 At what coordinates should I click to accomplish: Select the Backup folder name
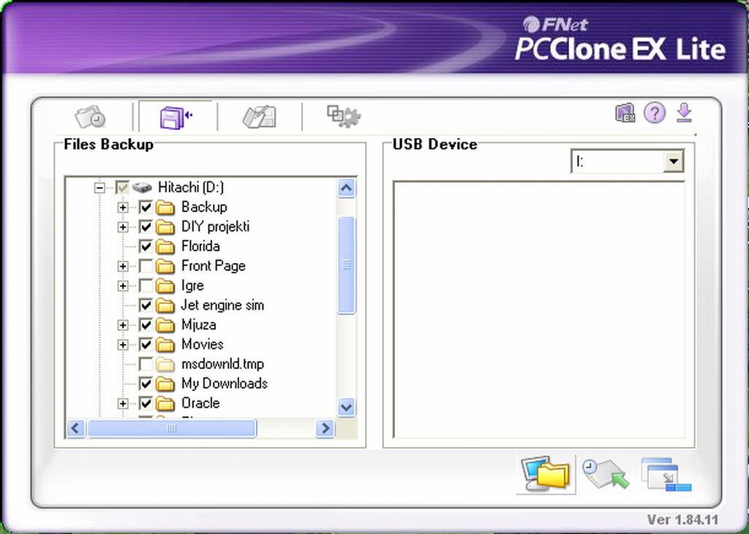tap(205, 207)
